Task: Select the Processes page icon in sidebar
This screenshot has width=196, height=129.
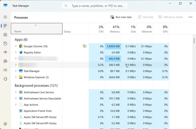Action: (5, 26)
